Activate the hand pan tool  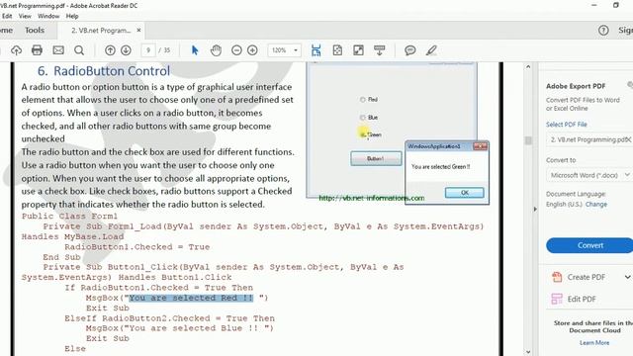pyautogui.click(x=216, y=50)
